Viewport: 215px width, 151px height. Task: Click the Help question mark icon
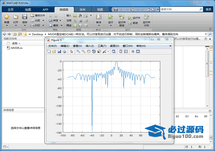154,9
